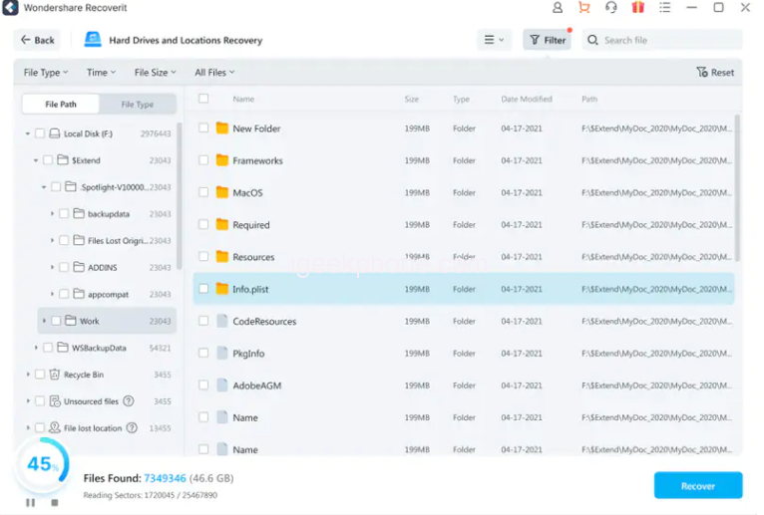764x515 pixels.
Task: Toggle the select-all checkbox in the Name header
Action: coord(203,99)
